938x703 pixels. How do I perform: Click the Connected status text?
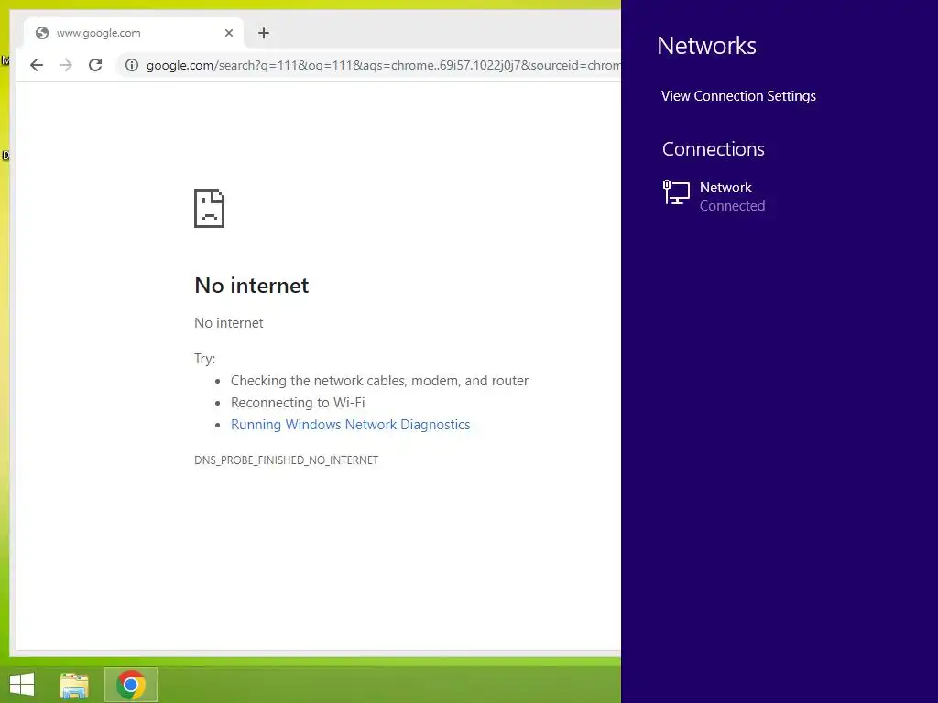click(x=732, y=206)
